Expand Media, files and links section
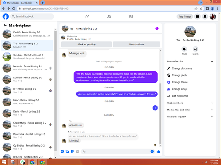This screenshot has height=165, width=221. pos(190,110)
